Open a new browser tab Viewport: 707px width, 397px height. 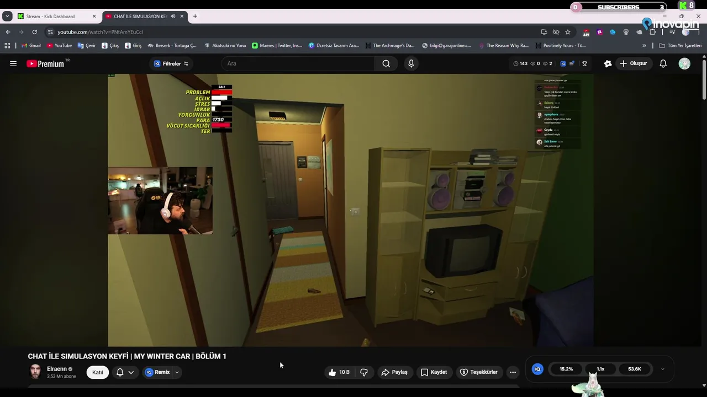[x=195, y=16]
